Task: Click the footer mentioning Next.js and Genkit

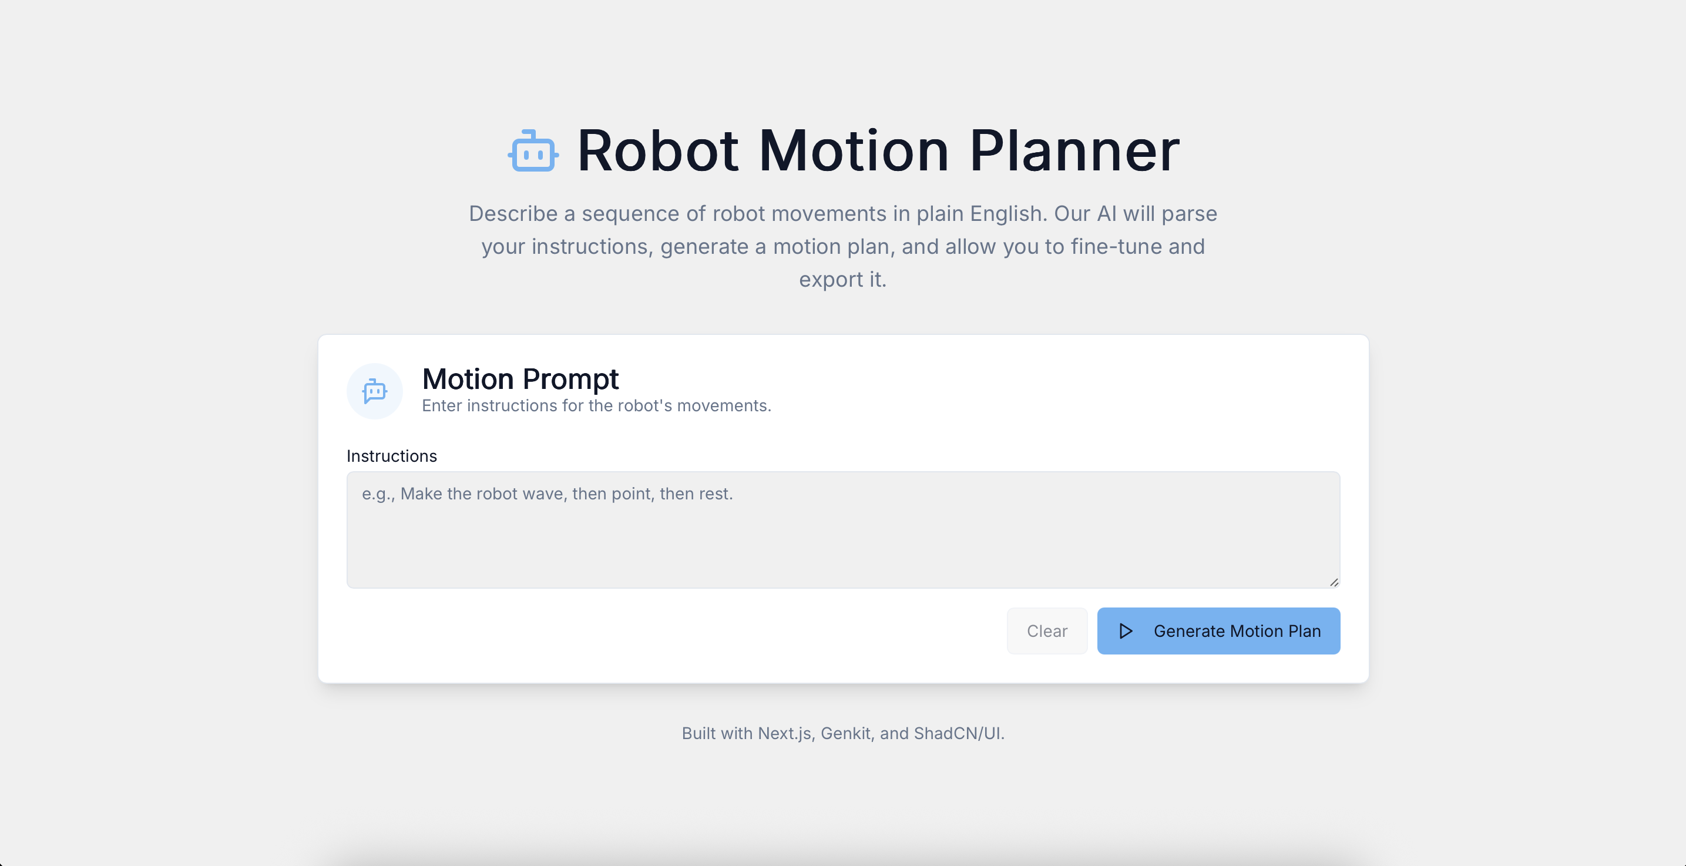Action: point(842,734)
